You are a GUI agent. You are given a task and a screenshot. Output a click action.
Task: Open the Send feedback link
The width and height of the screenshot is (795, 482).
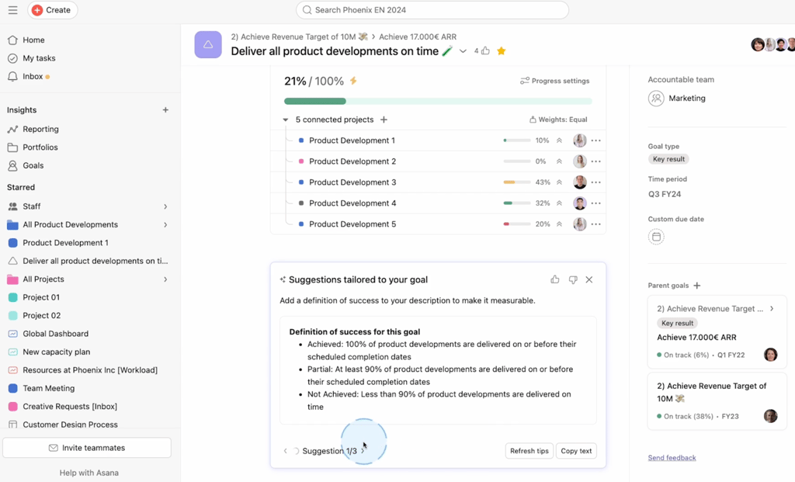(672, 457)
